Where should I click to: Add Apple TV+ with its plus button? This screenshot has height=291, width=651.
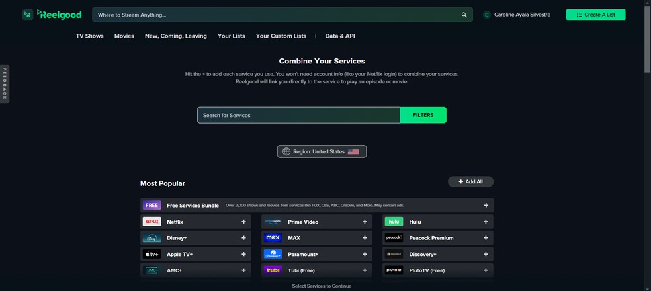(x=243, y=254)
